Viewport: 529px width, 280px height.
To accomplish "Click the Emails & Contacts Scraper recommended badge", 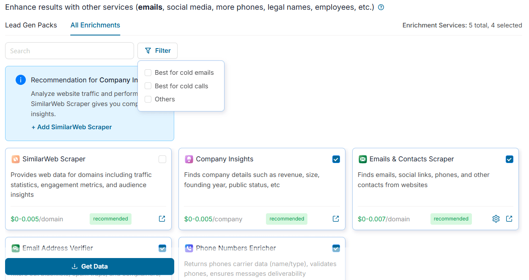I will (451, 219).
